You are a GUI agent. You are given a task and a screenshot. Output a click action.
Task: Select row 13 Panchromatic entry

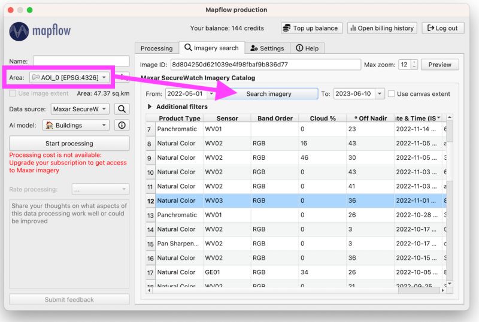296,215
